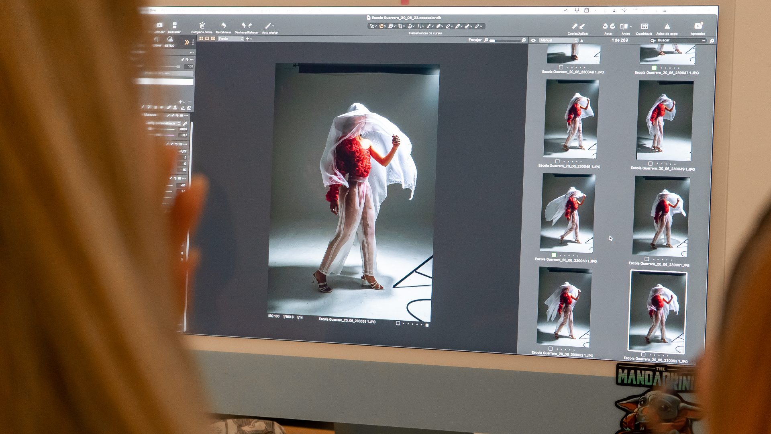Screen dimensions: 771x434
Task: Click filename Escola Guerrero_20_06_230053 under viewer
Action: point(347,320)
